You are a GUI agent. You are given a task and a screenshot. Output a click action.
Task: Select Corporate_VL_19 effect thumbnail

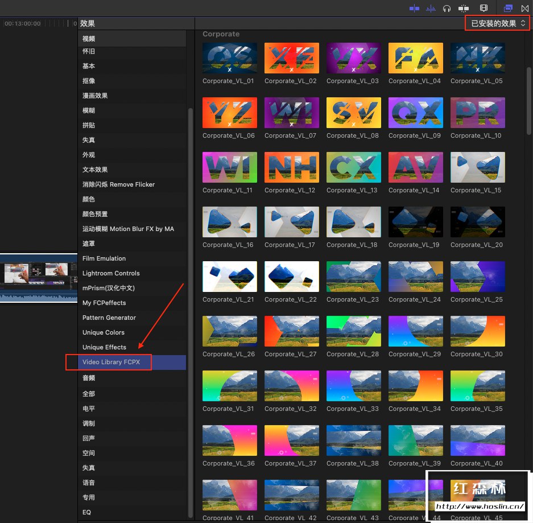coord(415,222)
